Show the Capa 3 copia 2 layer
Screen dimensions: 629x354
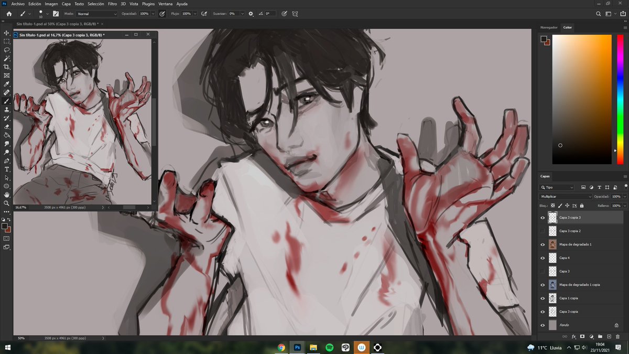(543, 231)
